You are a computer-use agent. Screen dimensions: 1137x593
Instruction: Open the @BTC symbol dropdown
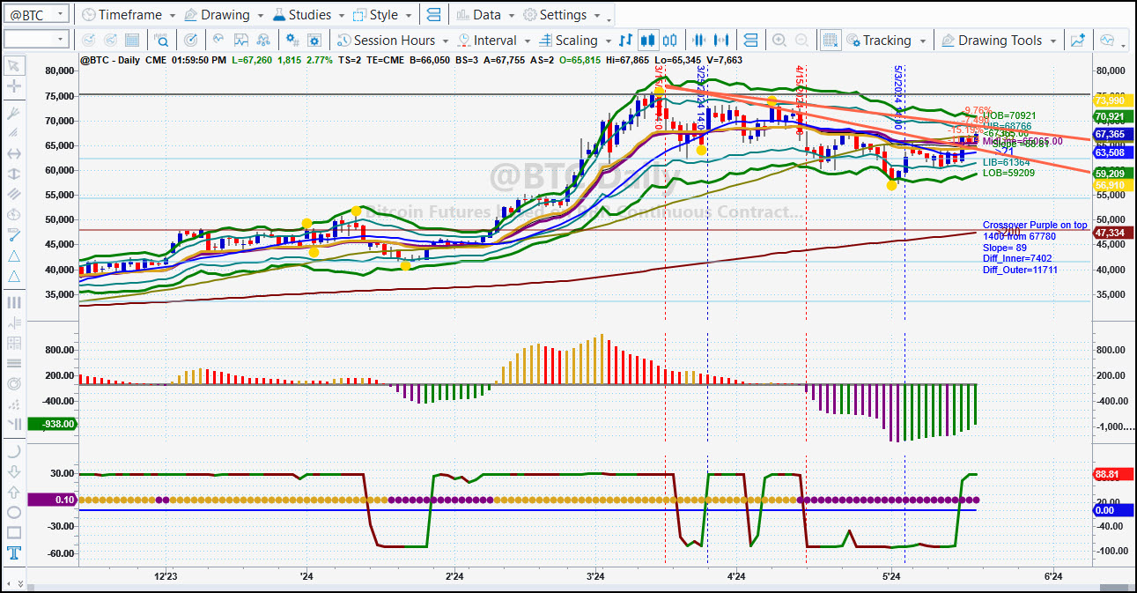coord(59,14)
